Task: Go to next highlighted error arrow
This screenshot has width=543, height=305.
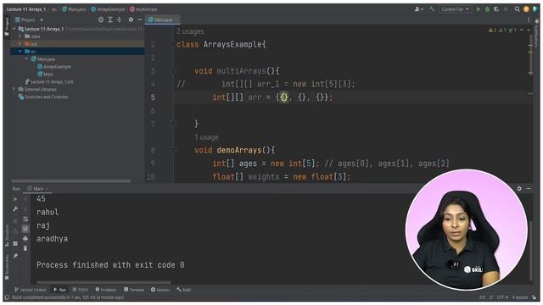Action: [x=529, y=30]
